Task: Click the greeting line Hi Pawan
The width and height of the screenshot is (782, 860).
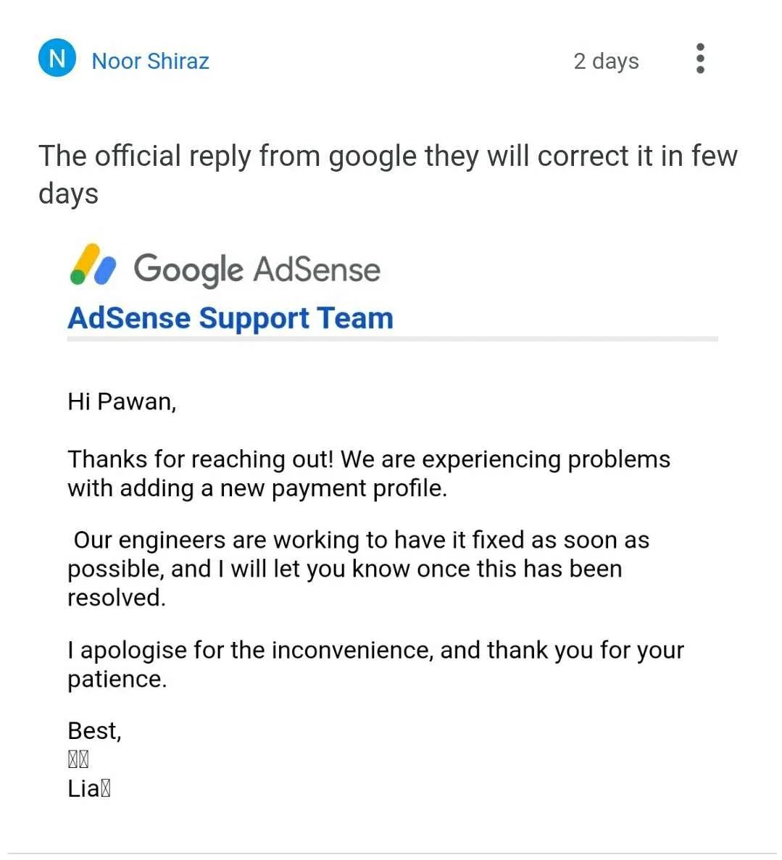Action: point(122,401)
